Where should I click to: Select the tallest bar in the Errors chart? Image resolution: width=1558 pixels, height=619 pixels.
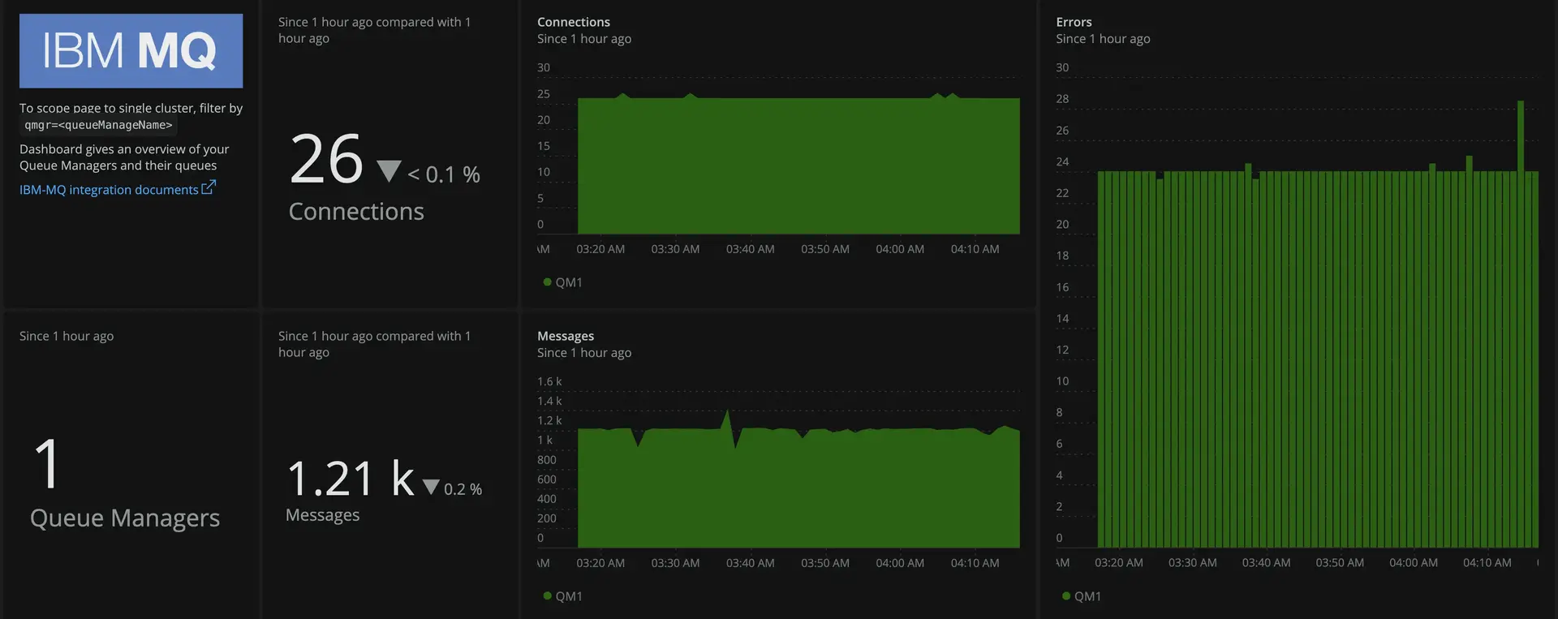1520,325
